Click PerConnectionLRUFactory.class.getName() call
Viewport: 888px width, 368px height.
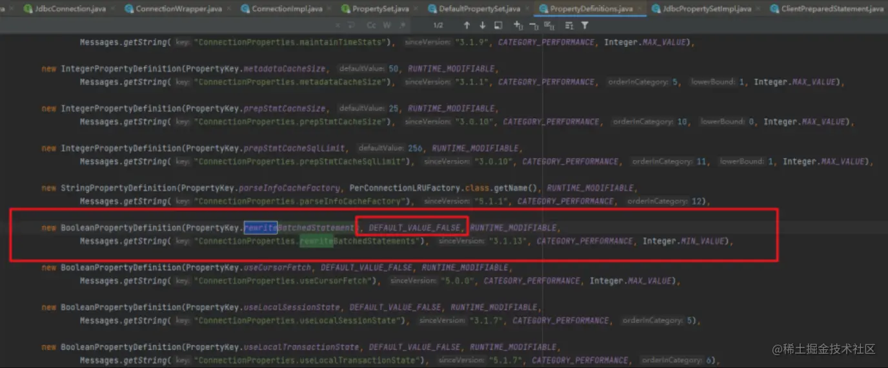(x=445, y=188)
